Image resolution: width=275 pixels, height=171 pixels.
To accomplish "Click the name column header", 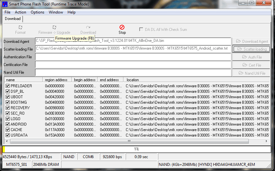I will pyautogui.click(x=23, y=80).
